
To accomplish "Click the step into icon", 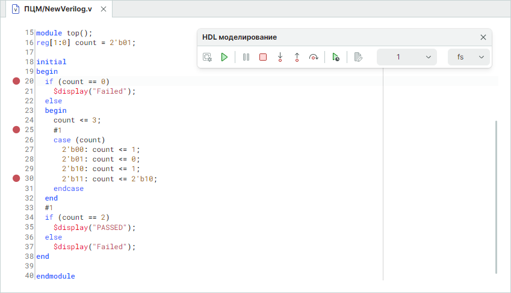I will 280,57.
